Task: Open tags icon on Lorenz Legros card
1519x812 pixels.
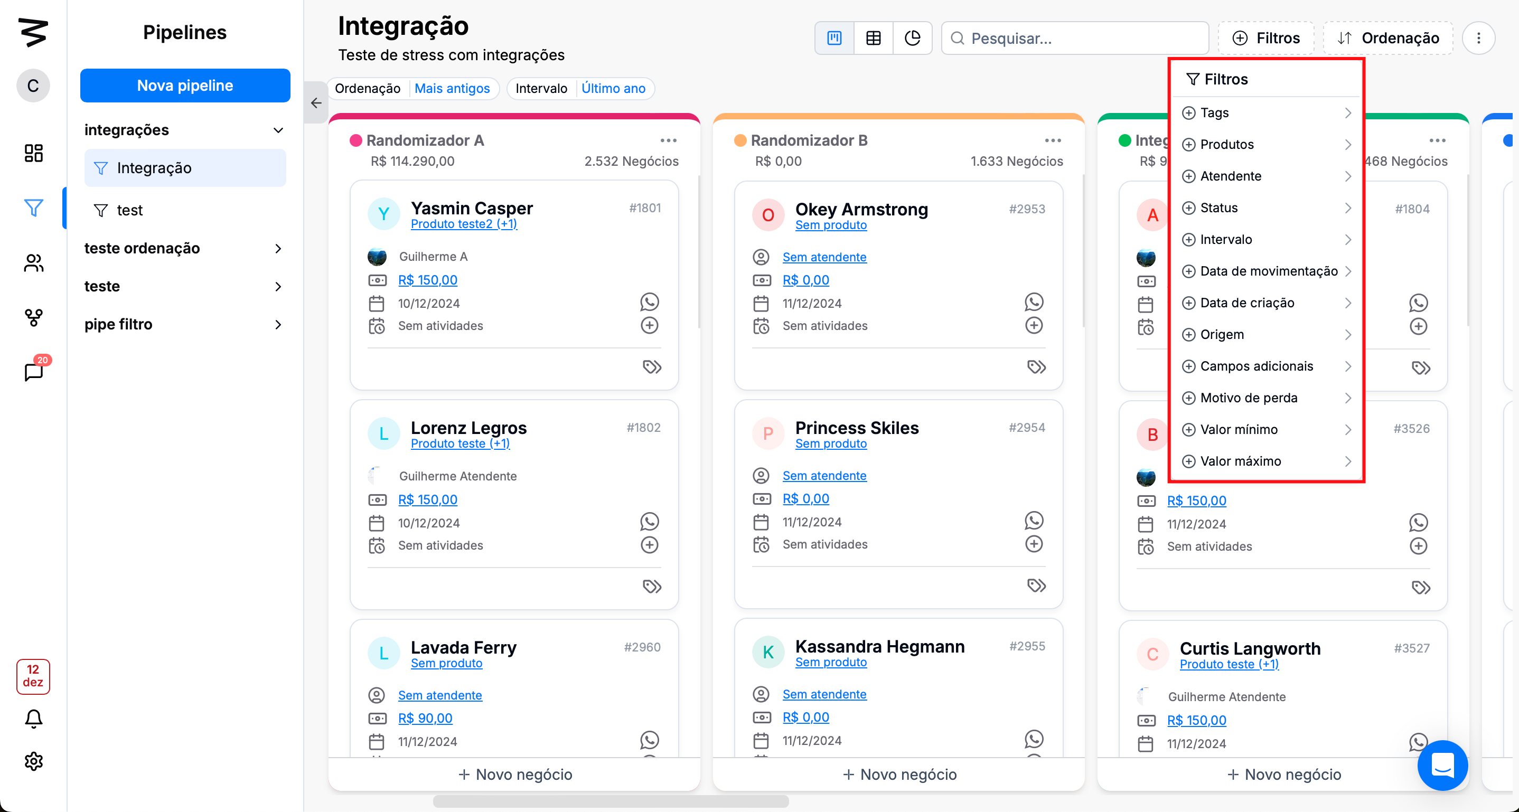Action: (652, 587)
